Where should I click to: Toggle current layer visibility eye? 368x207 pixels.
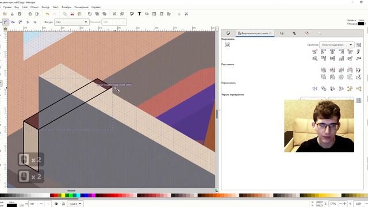56,204
